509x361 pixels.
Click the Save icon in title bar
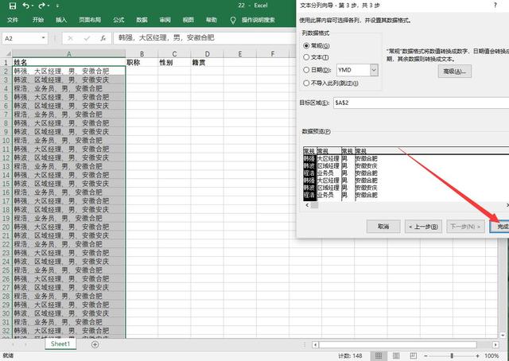click(x=13, y=6)
